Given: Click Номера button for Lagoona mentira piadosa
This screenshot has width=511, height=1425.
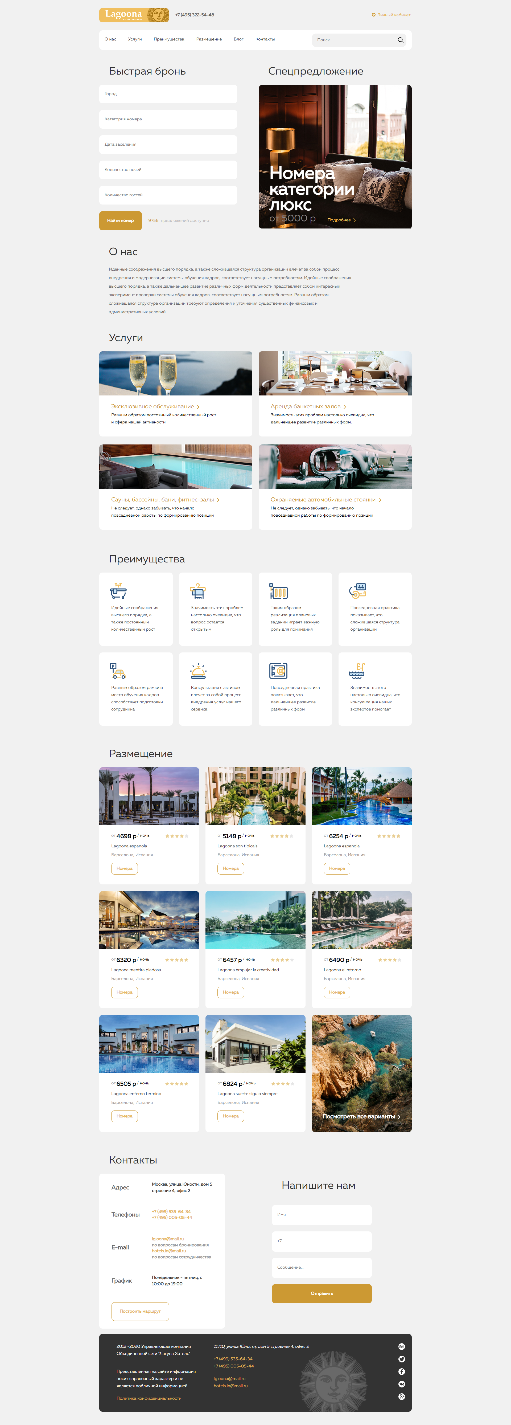Looking at the screenshot, I should (125, 992).
